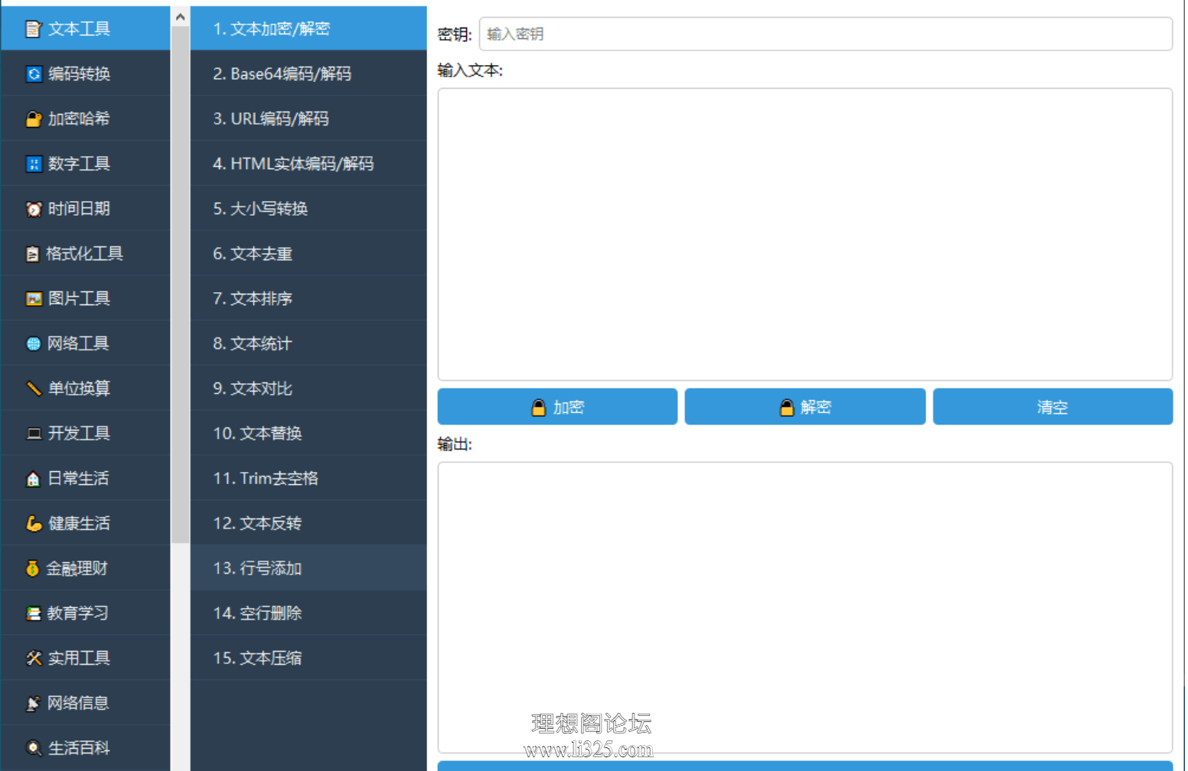This screenshot has width=1188, height=771.
Task: Open 教育学习 category label
Action: 78,613
